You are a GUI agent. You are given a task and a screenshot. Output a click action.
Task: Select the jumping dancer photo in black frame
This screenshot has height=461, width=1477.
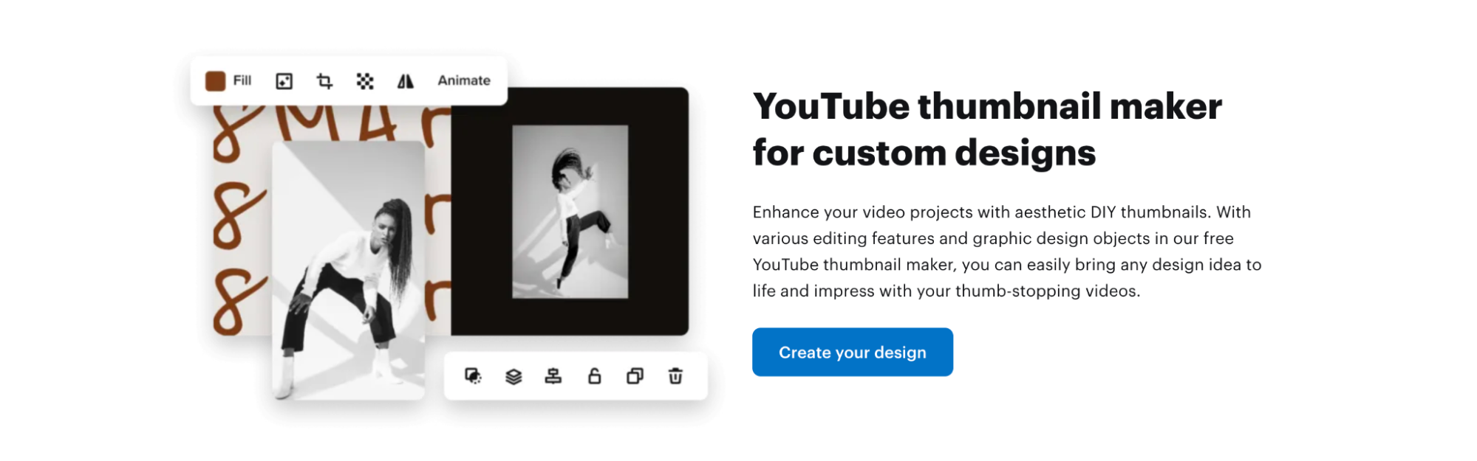click(x=570, y=212)
